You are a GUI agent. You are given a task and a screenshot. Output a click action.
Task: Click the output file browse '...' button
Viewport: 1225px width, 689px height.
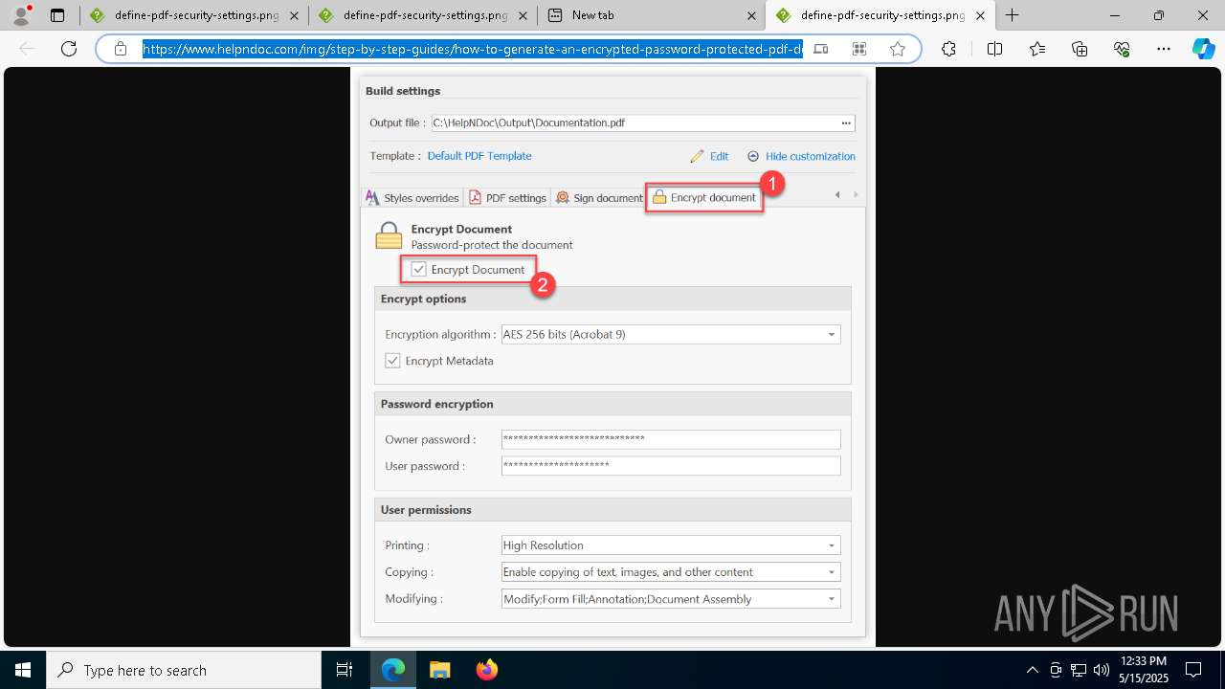tap(846, 123)
